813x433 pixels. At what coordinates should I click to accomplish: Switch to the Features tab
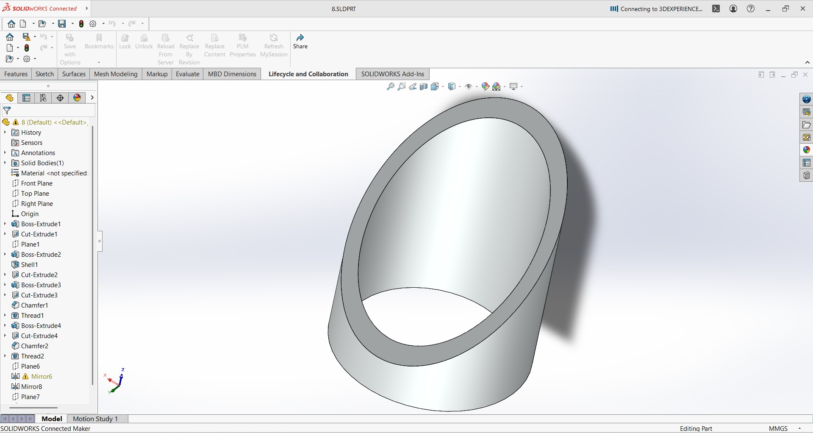(16, 74)
